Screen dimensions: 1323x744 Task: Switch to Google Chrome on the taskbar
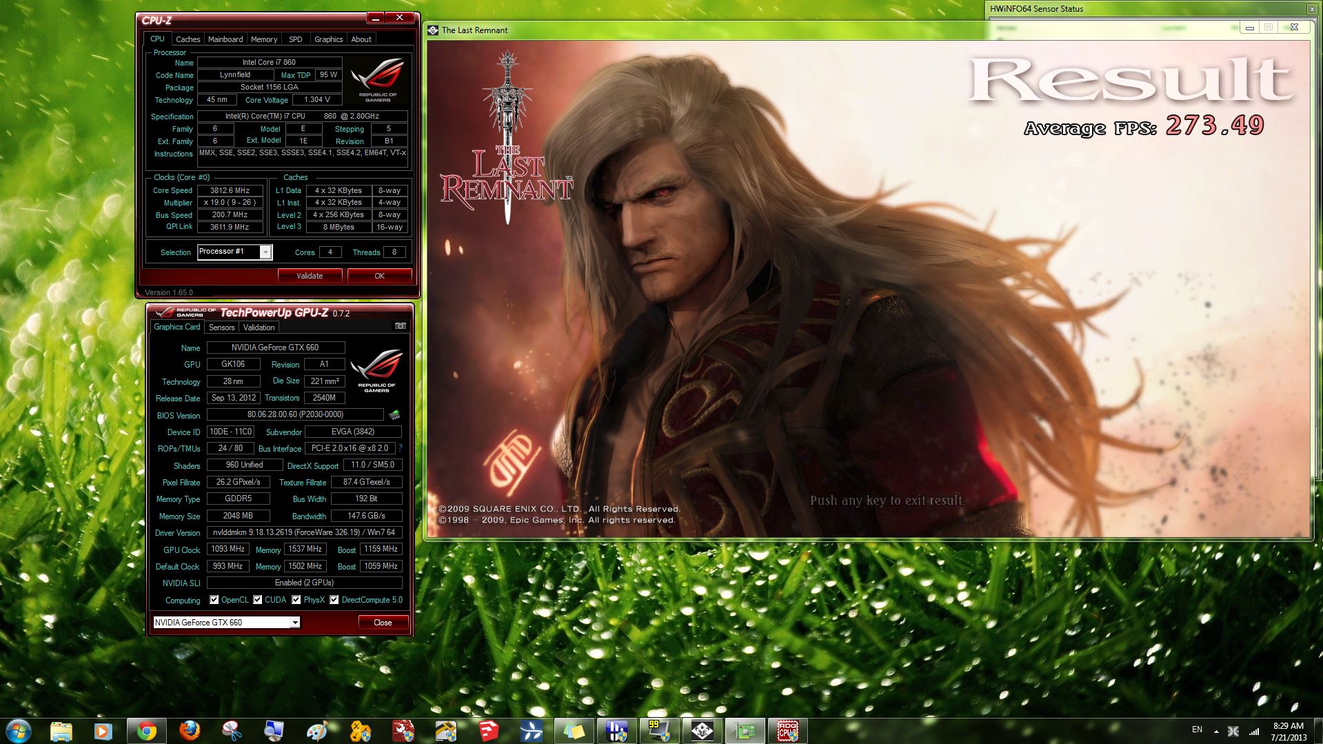pos(146,731)
